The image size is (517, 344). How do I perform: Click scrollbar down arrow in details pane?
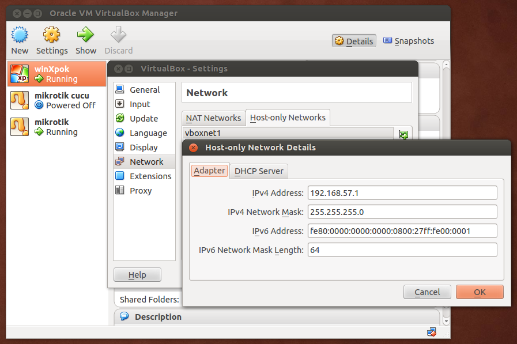pyautogui.click(x=446, y=322)
